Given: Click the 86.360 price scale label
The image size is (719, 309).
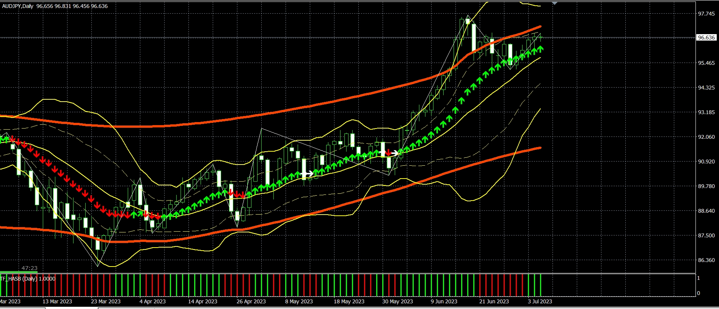Looking at the screenshot, I should coord(706,260).
